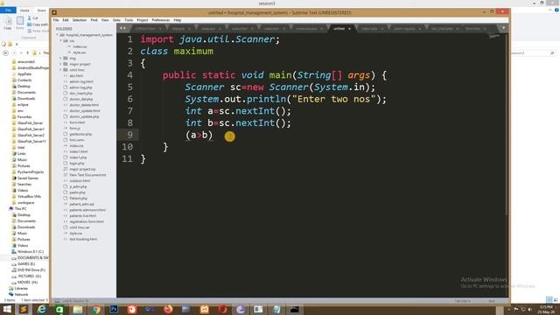
Task: Open the Find menu
Action: click(94, 20)
